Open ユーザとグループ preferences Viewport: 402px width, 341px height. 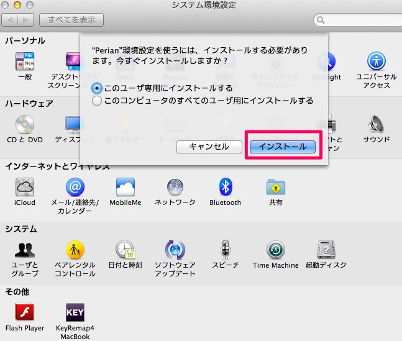[x=25, y=250]
